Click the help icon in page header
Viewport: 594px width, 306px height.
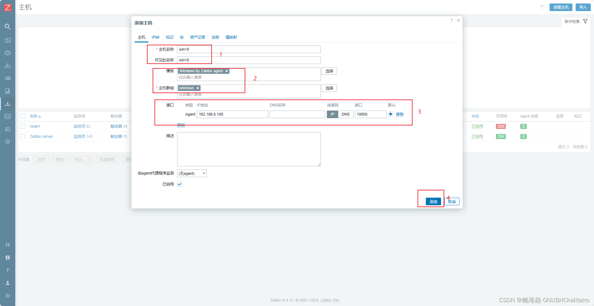tap(542, 7)
